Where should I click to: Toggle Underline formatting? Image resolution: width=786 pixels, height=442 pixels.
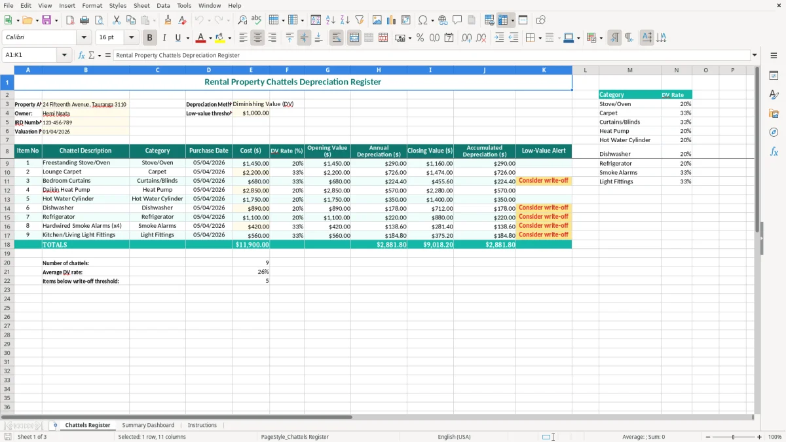click(x=178, y=38)
